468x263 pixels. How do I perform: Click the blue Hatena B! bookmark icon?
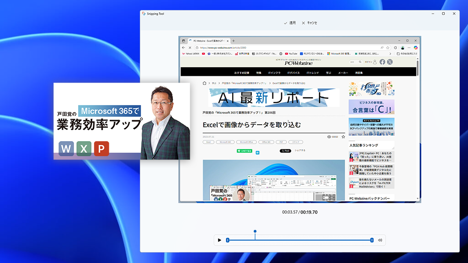258,153
